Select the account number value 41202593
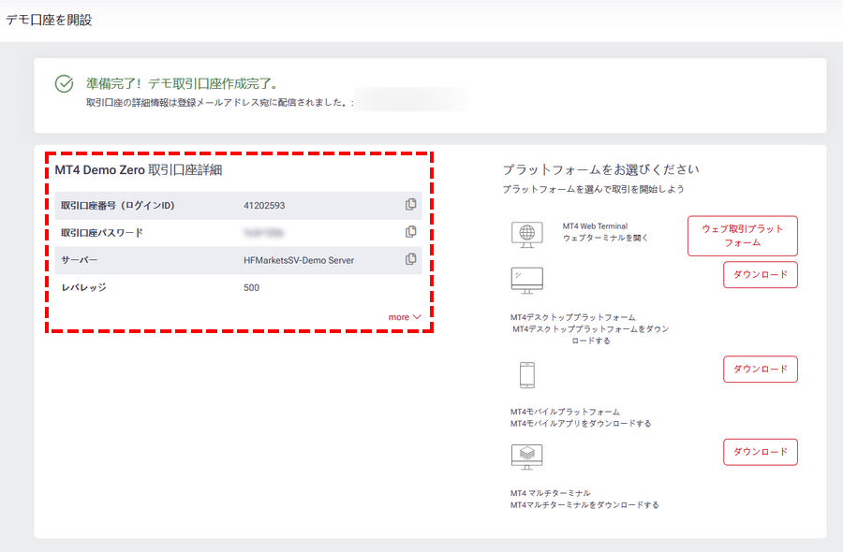This screenshot has width=843, height=552. click(264, 206)
